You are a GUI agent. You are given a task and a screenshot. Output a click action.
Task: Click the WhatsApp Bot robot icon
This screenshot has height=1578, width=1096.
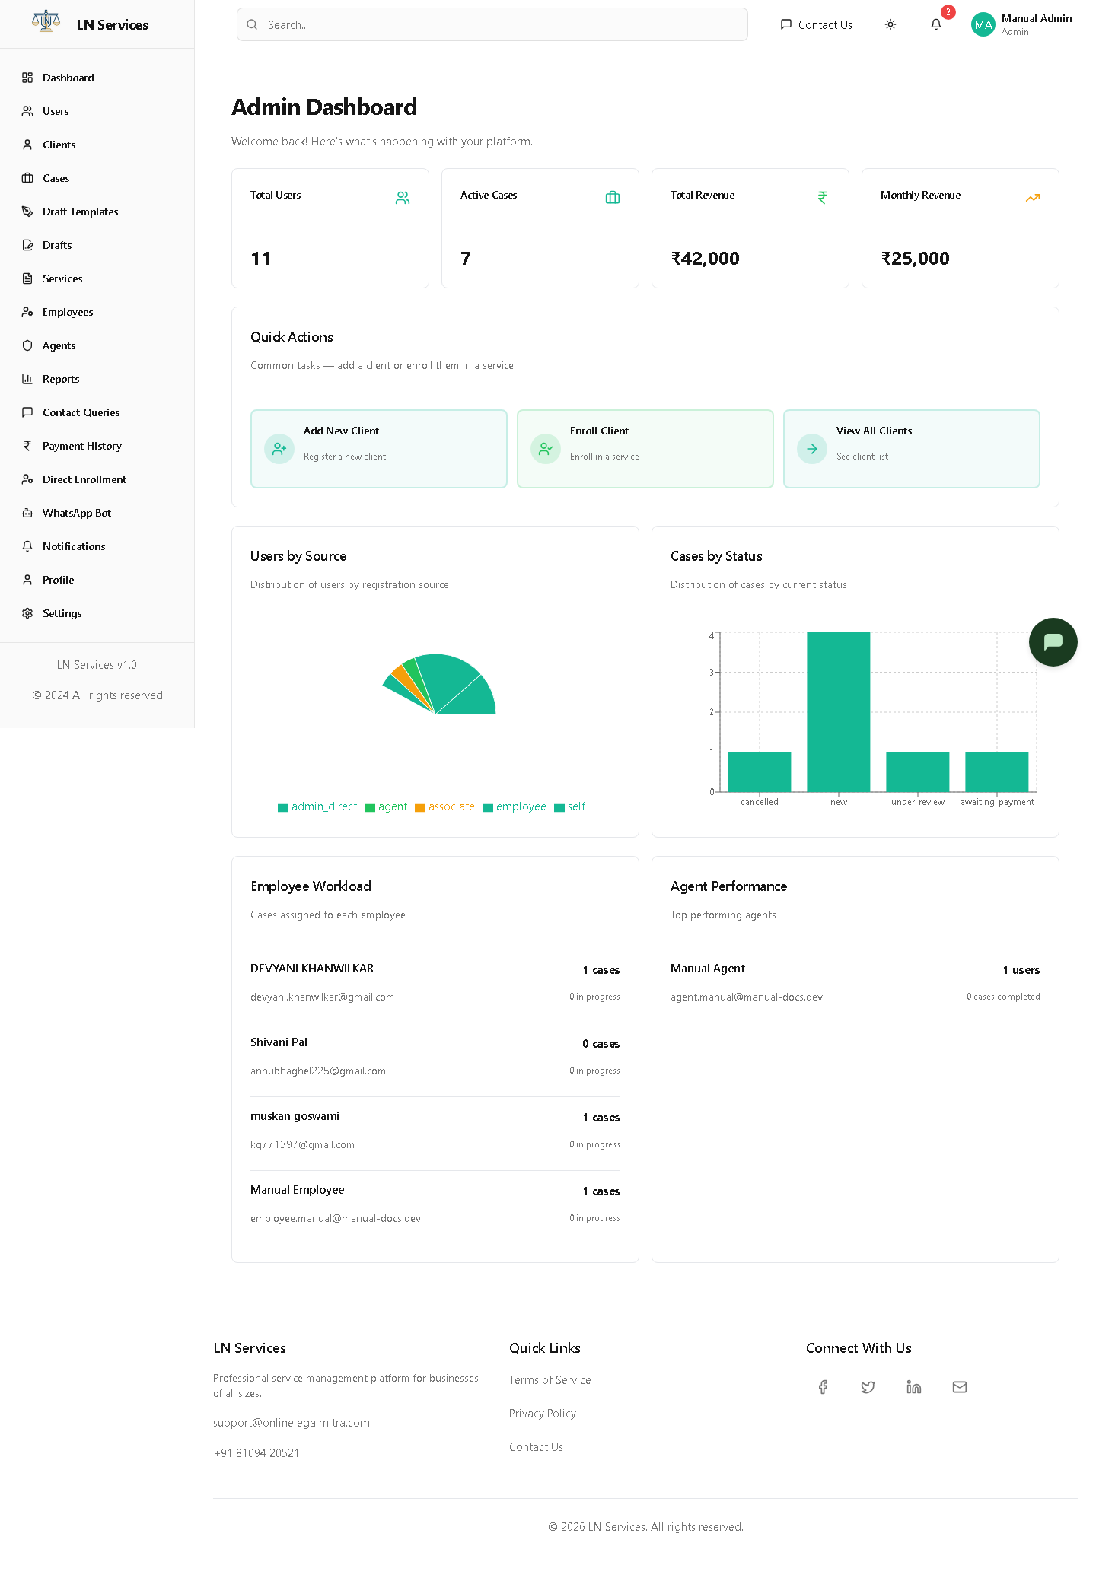click(27, 513)
